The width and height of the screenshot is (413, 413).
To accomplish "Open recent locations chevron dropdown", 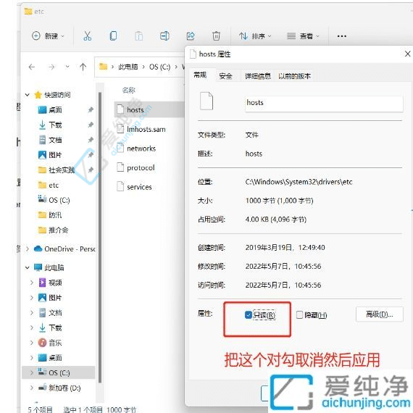I will coord(67,67).
